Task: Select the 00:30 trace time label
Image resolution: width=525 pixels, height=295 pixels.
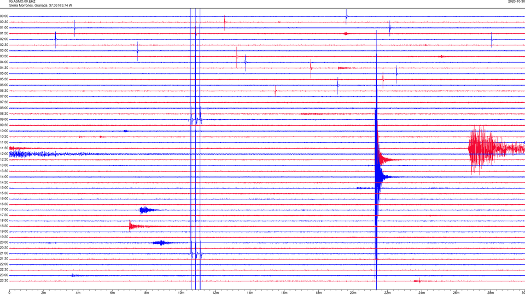Action: (4, 22)
